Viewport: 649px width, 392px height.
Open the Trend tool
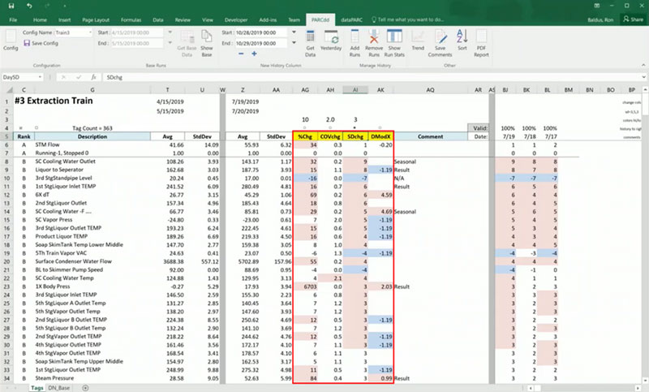click(x=418, y=41)
